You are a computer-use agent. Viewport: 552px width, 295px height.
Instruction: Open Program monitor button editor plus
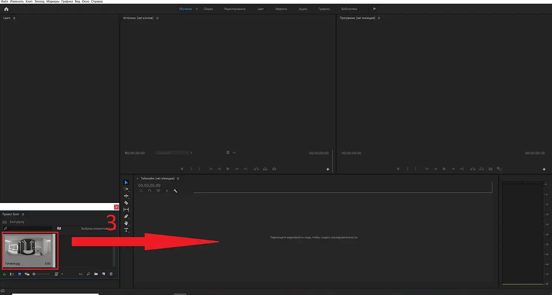544,169
